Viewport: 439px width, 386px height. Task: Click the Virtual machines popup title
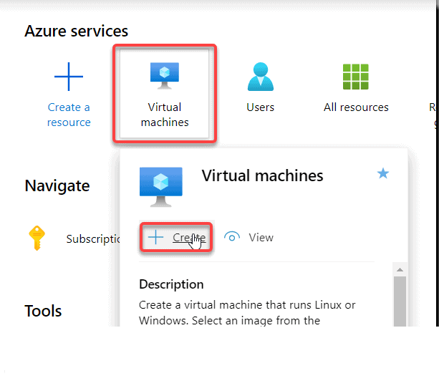262,175
